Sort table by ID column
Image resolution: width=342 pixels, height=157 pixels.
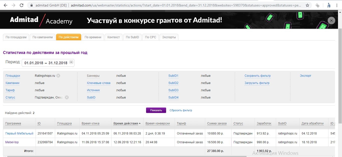coord(39,123)
